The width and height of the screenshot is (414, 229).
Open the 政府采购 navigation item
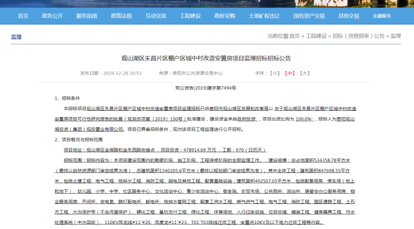tap(224, 16)
